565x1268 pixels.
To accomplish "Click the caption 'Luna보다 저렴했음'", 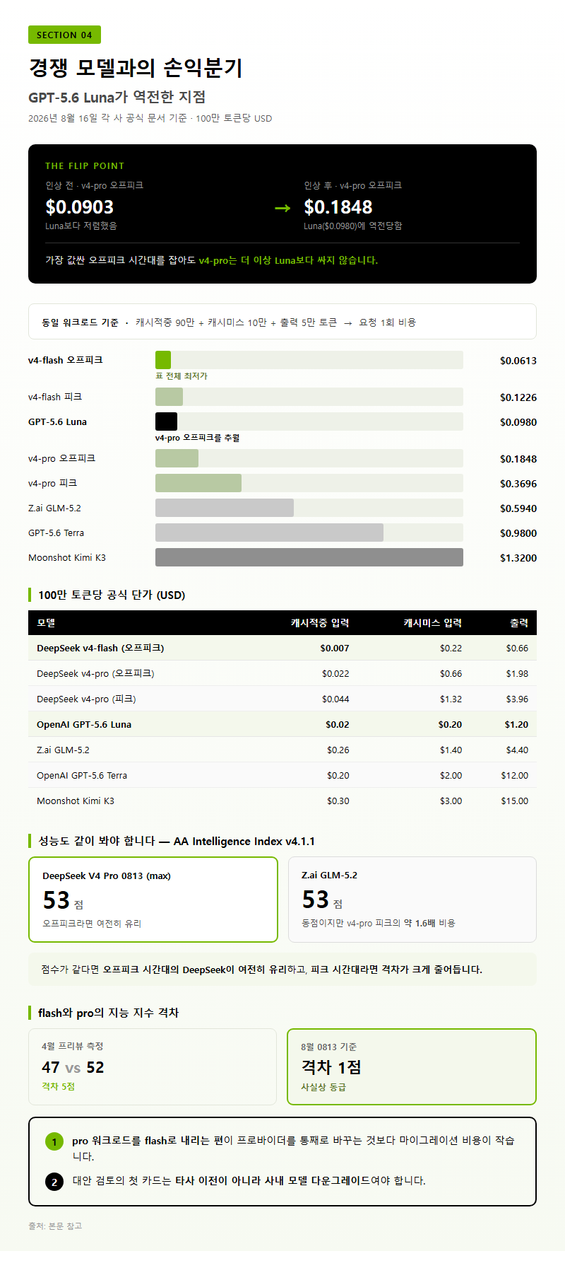I will pyautogui.click(x=81, y=226).
